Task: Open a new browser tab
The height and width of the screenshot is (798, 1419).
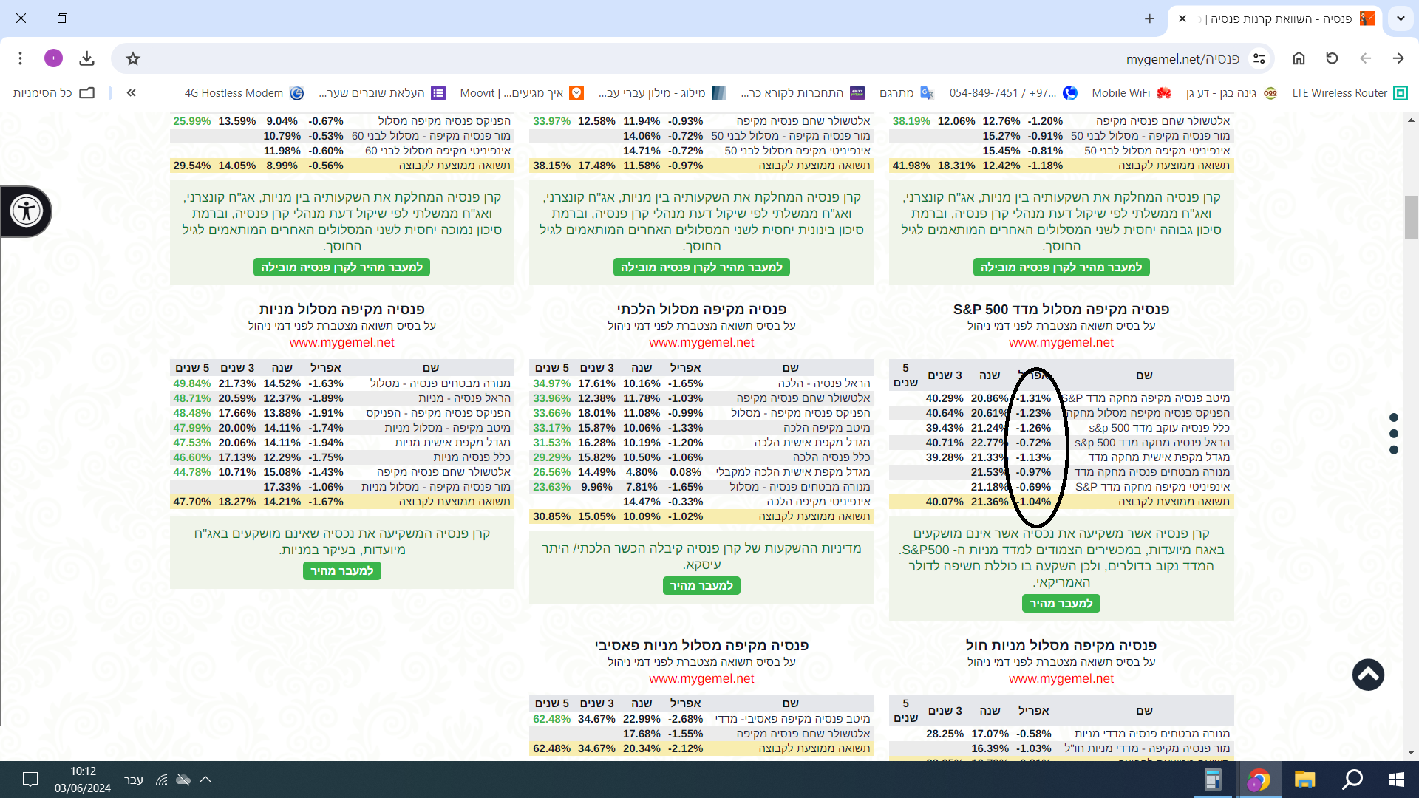Action: pos(1149,18)
